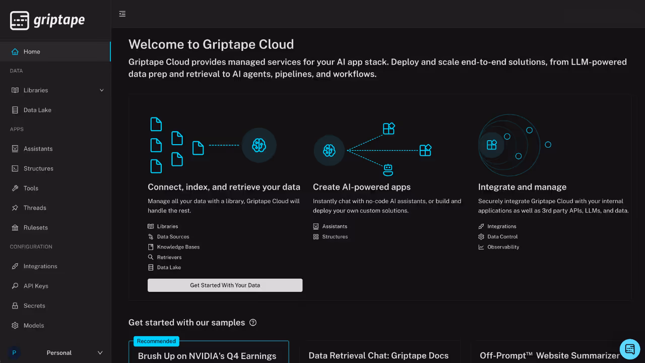Image resolution: width=645 pixels, height=363 pixels.
Task: Select the Assistants icon in sidebar
Action: (x=16, y=148)
